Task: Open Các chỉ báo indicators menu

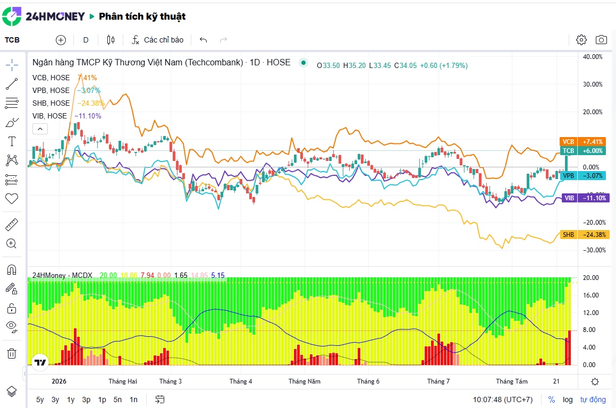Action: (x=157, y=40)
